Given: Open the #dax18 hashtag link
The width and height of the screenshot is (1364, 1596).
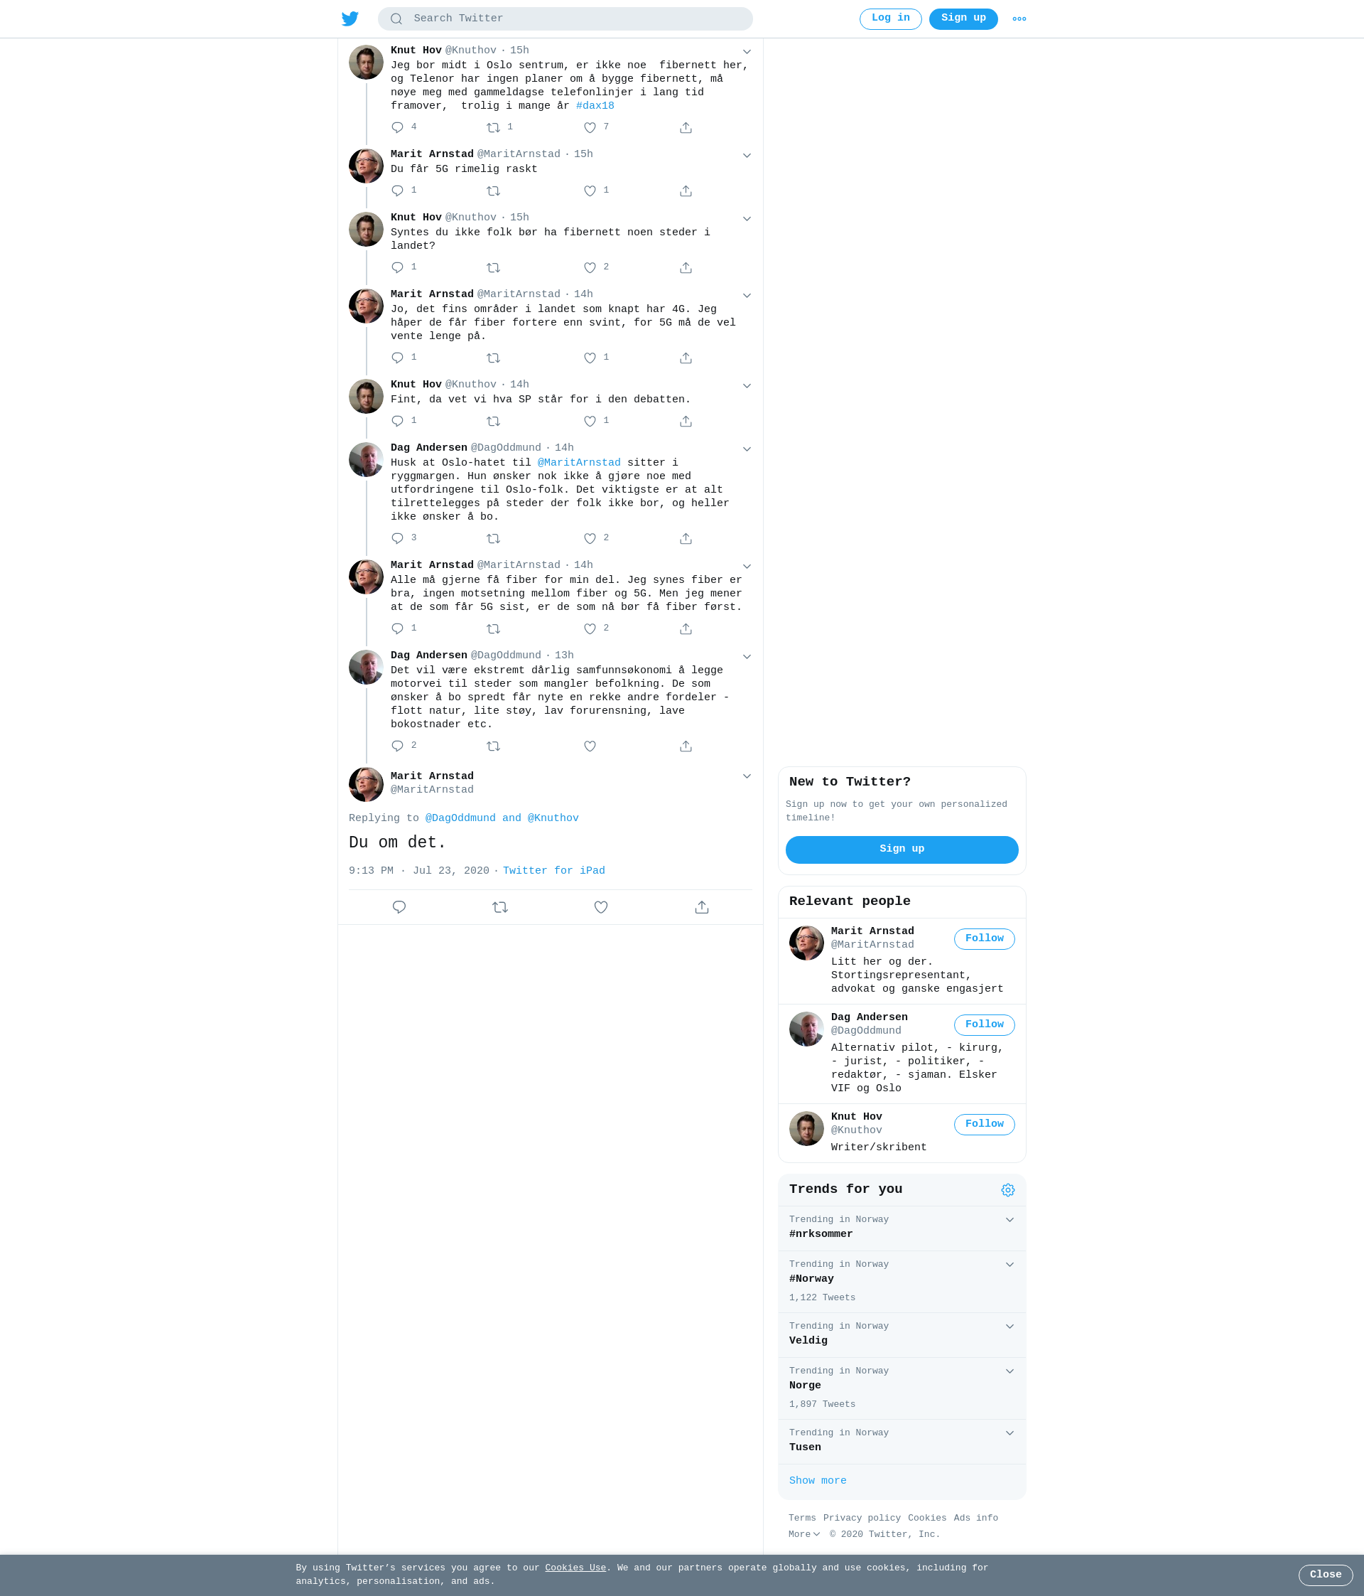Looking at the screenshot, I should coord(595,107).
